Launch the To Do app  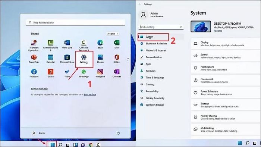67,73
